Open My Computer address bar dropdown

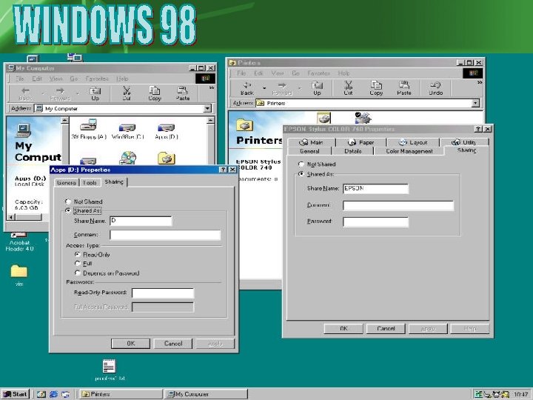207,108
